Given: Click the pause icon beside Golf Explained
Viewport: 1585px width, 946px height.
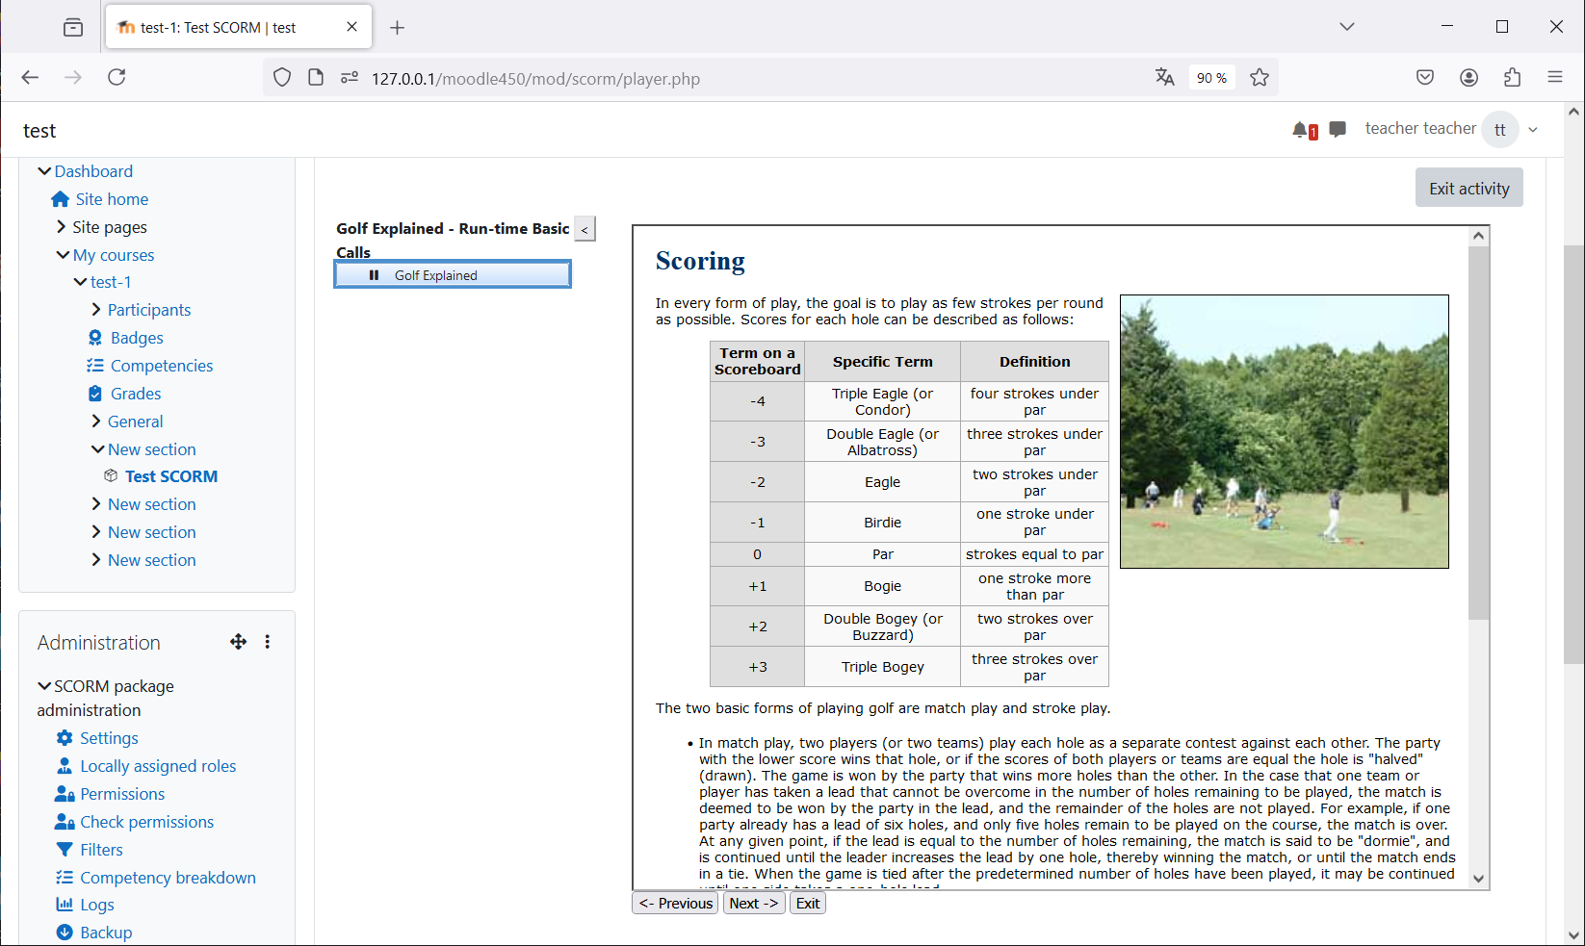Looking at the screenshot, I should (x=375, y=275).
